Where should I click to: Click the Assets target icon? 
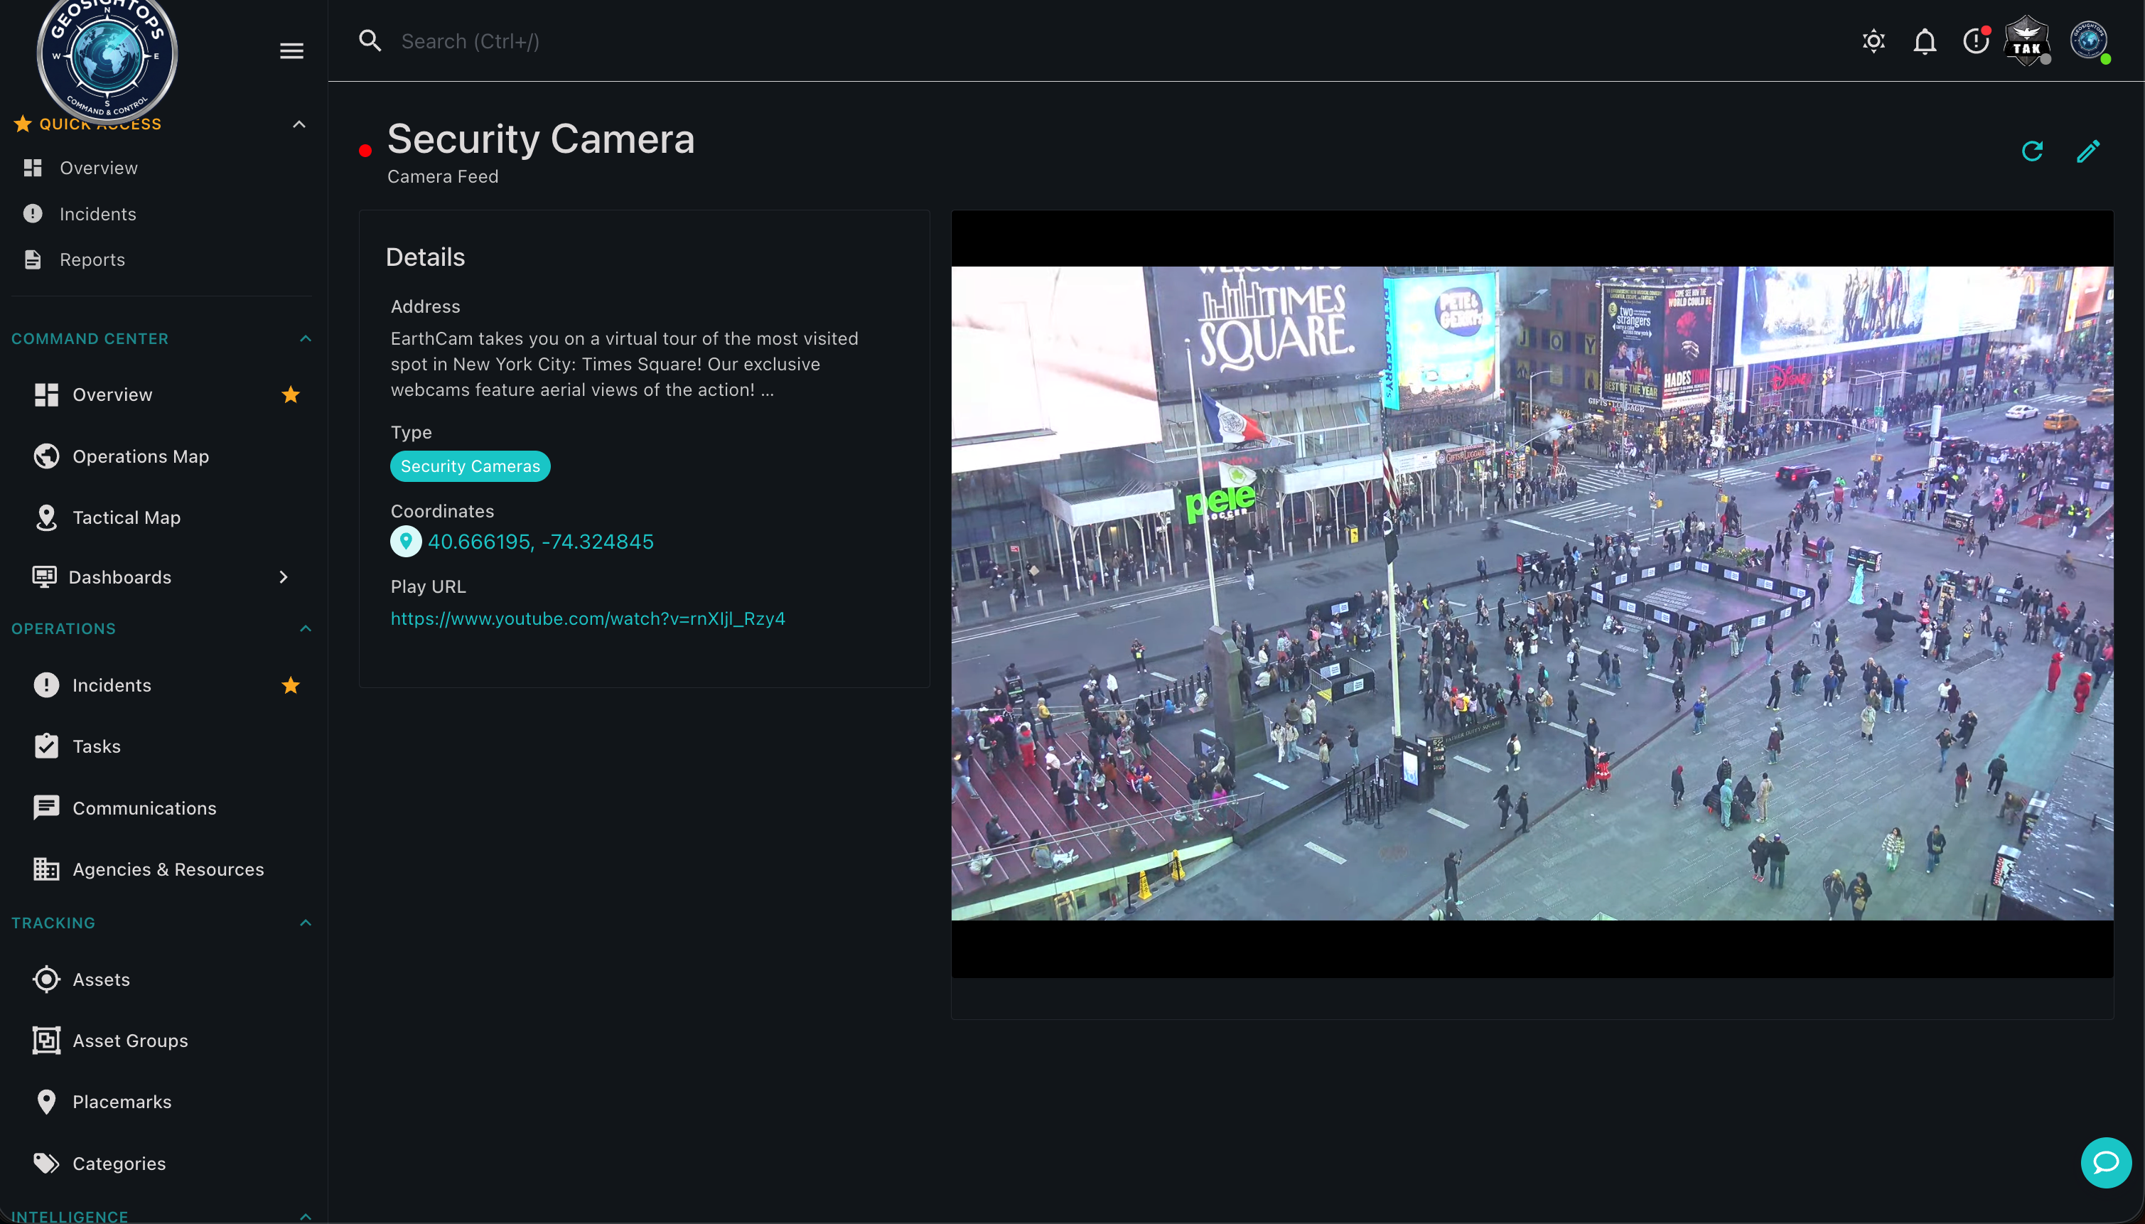46,979
